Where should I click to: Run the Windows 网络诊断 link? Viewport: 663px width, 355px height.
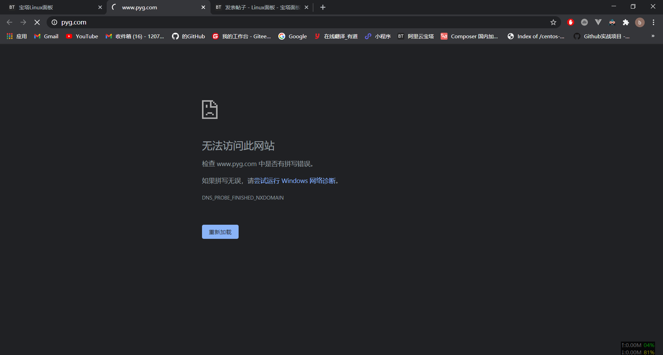pyautogui.click(x=295, y=181)
